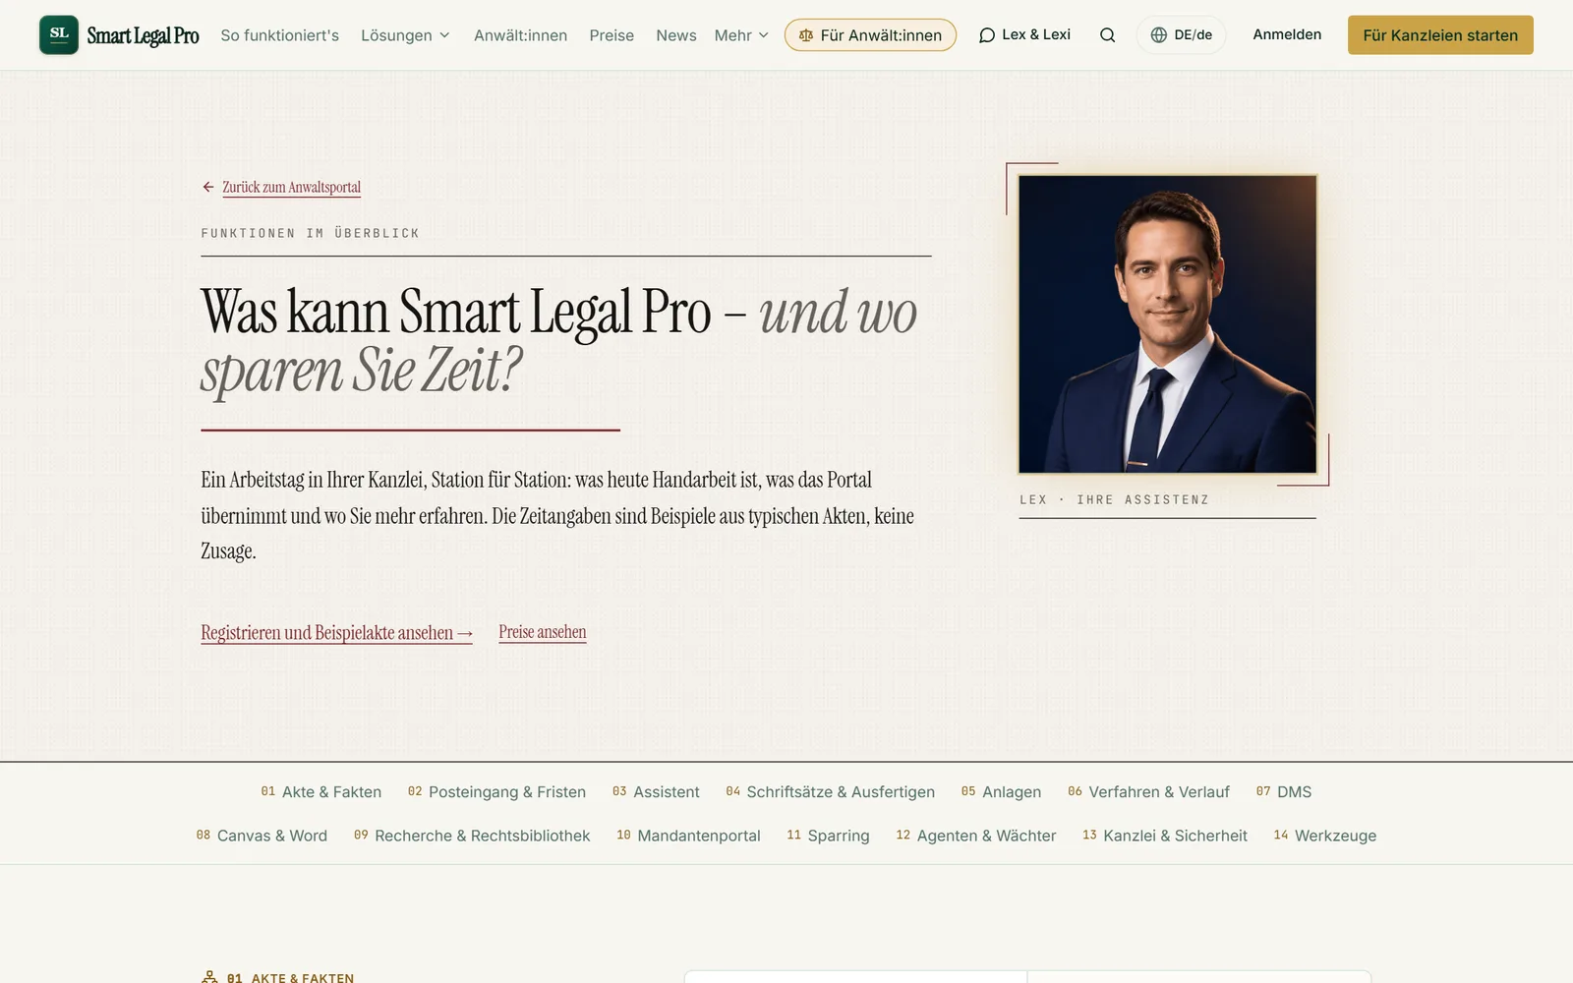Click Für Kanzleien starten button
Image resolution: width=1573 pixels, height=983 pixels.
pos(1440,34)
